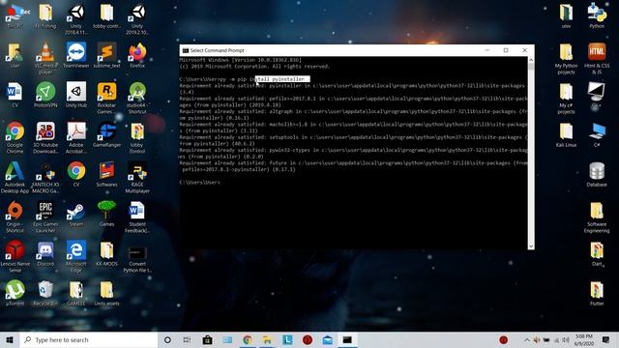Open the Steam desktop shortcut
Screen dimensions: 619x348
[75, 214]
